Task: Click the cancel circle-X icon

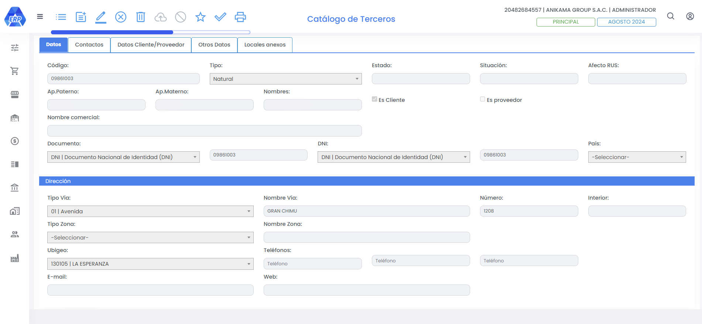Action: click(121, 17)
